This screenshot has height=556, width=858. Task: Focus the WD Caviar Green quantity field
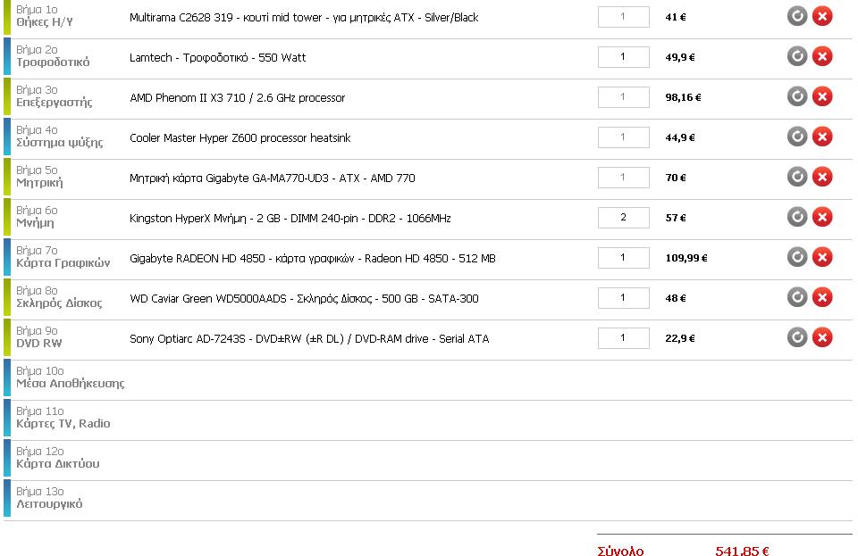pos(623,298)
